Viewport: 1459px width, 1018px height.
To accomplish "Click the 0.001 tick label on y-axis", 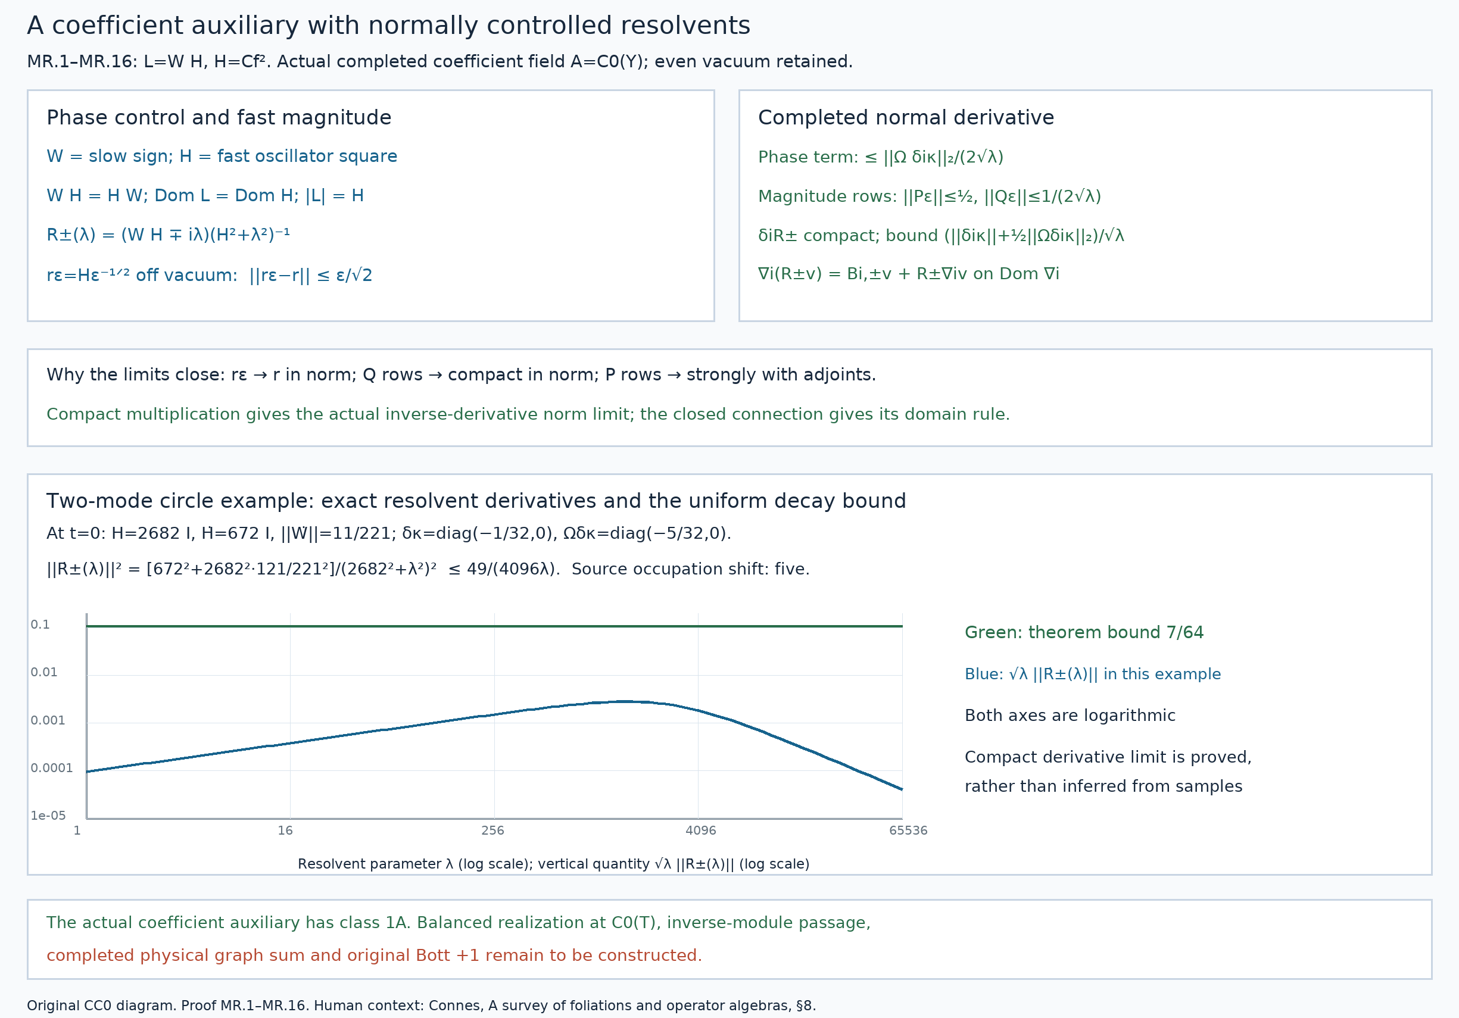I will (48, 720).
